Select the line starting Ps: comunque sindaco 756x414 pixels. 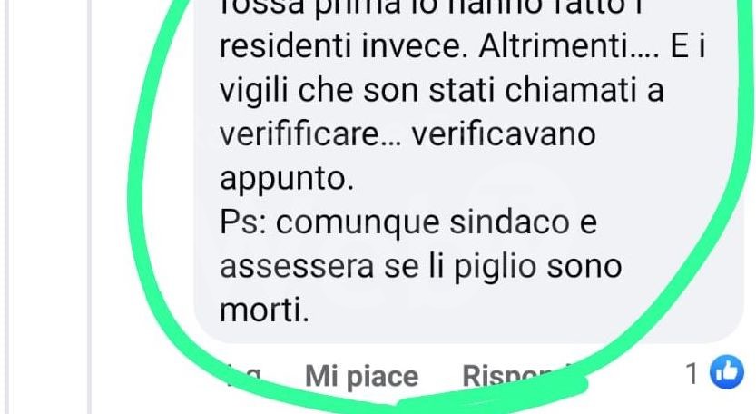click(x=408, y=222)
